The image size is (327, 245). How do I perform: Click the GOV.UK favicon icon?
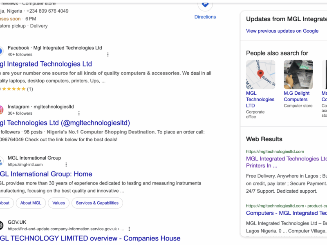[x=1, y=225]
